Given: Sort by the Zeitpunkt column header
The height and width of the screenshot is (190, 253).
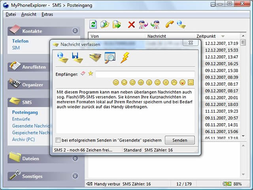Looking at the screenshot, I should click(207, 36).
